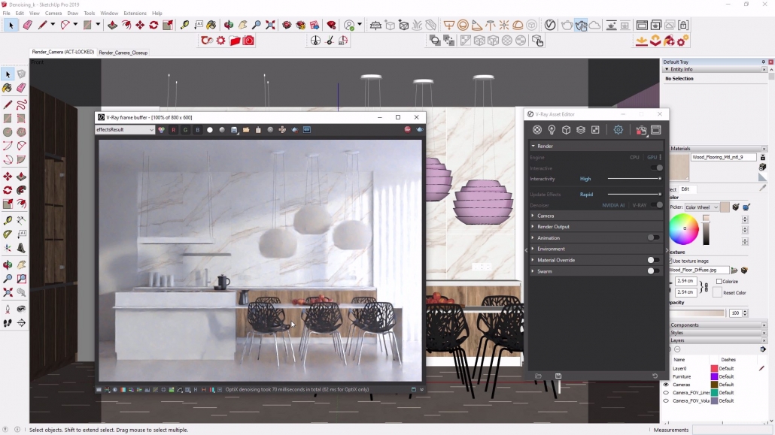
Task: Select the Lights icon in V-Ray Asset Editor
Action: pos(552,129)
